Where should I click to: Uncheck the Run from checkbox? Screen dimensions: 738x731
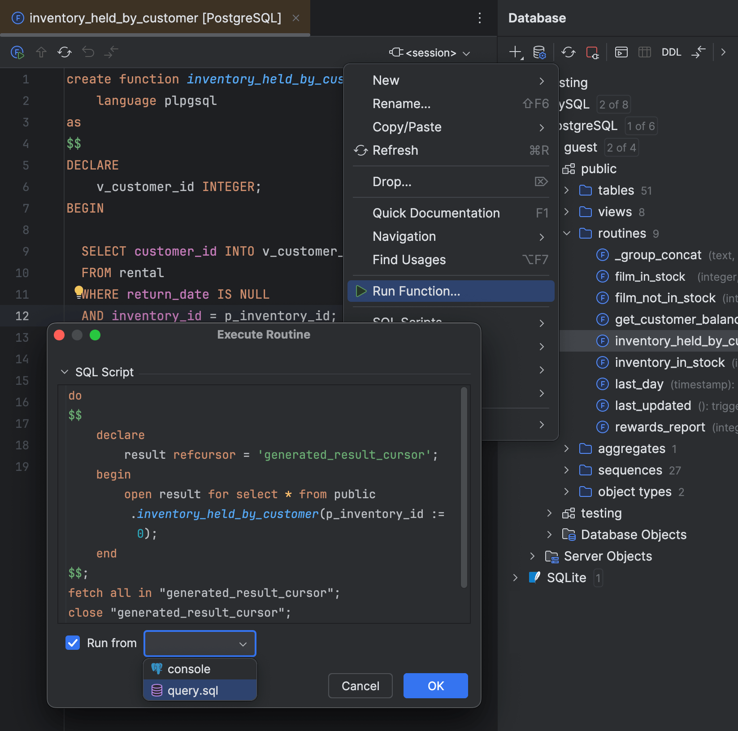coord(73,643)
